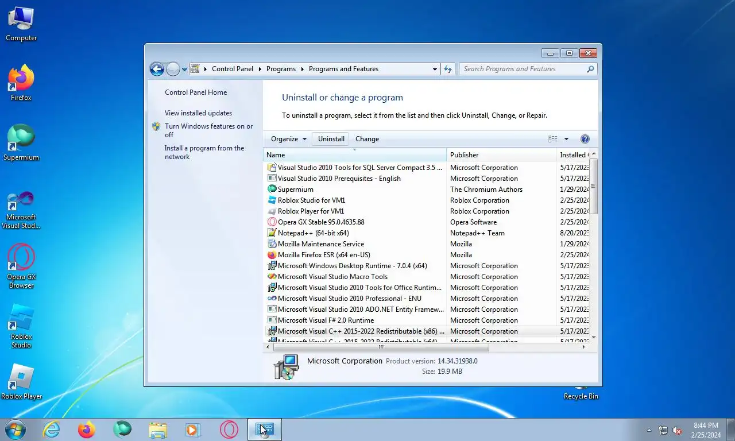Screen dimensions: 735x441
Task: Open the recent pages dropdown arrow
Action: [184, 69]
